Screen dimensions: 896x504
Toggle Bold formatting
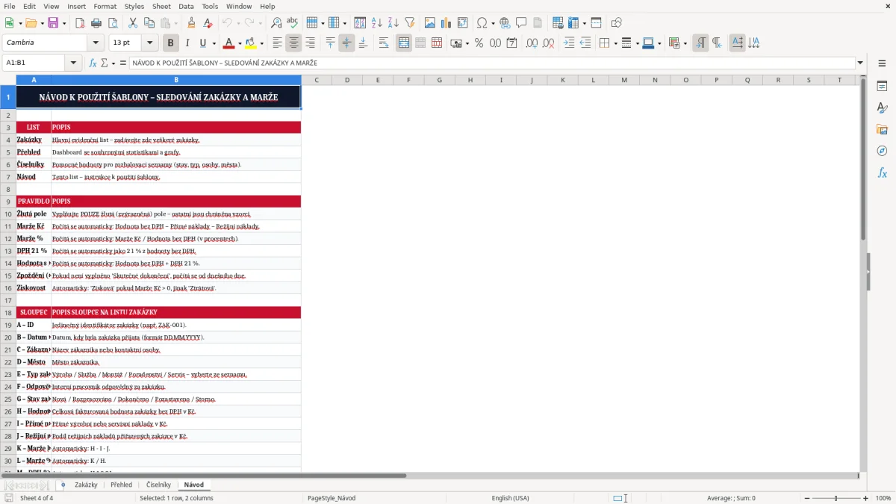pyautogui.click(x=170, y=43)
